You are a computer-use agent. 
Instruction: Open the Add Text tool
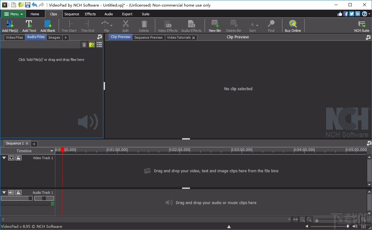tap(29, 25)
